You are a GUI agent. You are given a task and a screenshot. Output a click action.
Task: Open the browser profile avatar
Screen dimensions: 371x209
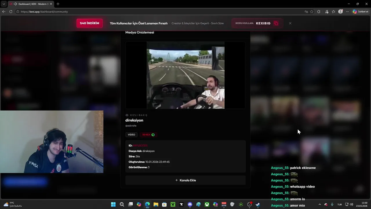coord(341,12)
